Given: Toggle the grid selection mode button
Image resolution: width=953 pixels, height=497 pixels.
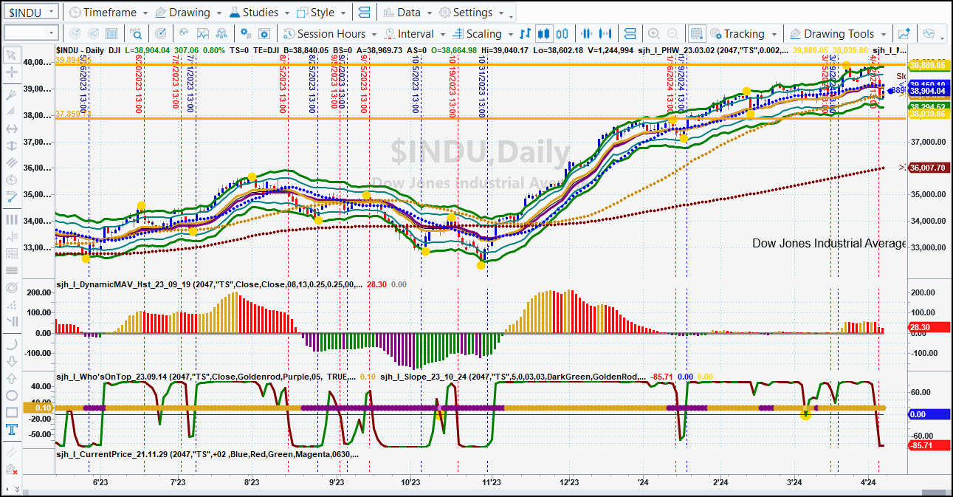Looking at the screenshot, I should (x=696, y=33).
